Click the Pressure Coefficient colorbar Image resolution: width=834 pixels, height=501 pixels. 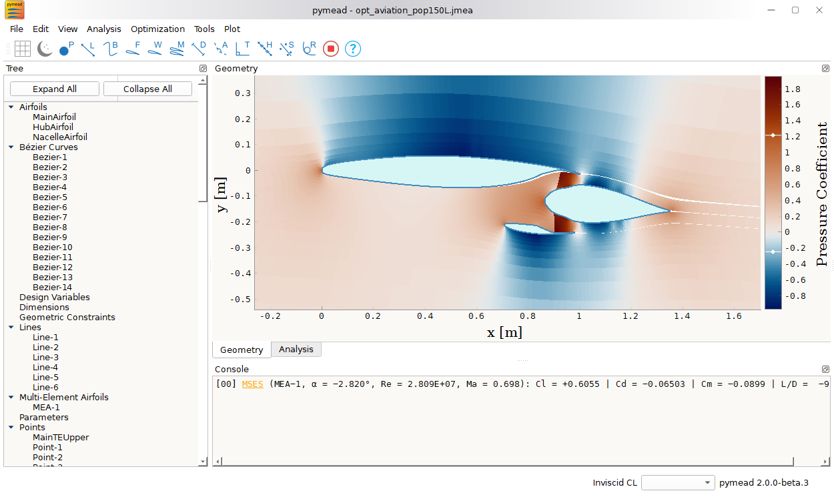click(773, 193)
